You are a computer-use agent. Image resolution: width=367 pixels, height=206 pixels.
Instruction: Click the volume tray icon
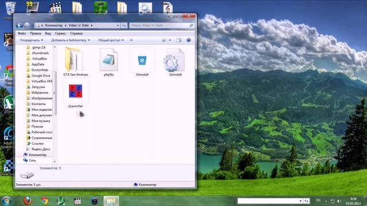[x=339, y=201]
